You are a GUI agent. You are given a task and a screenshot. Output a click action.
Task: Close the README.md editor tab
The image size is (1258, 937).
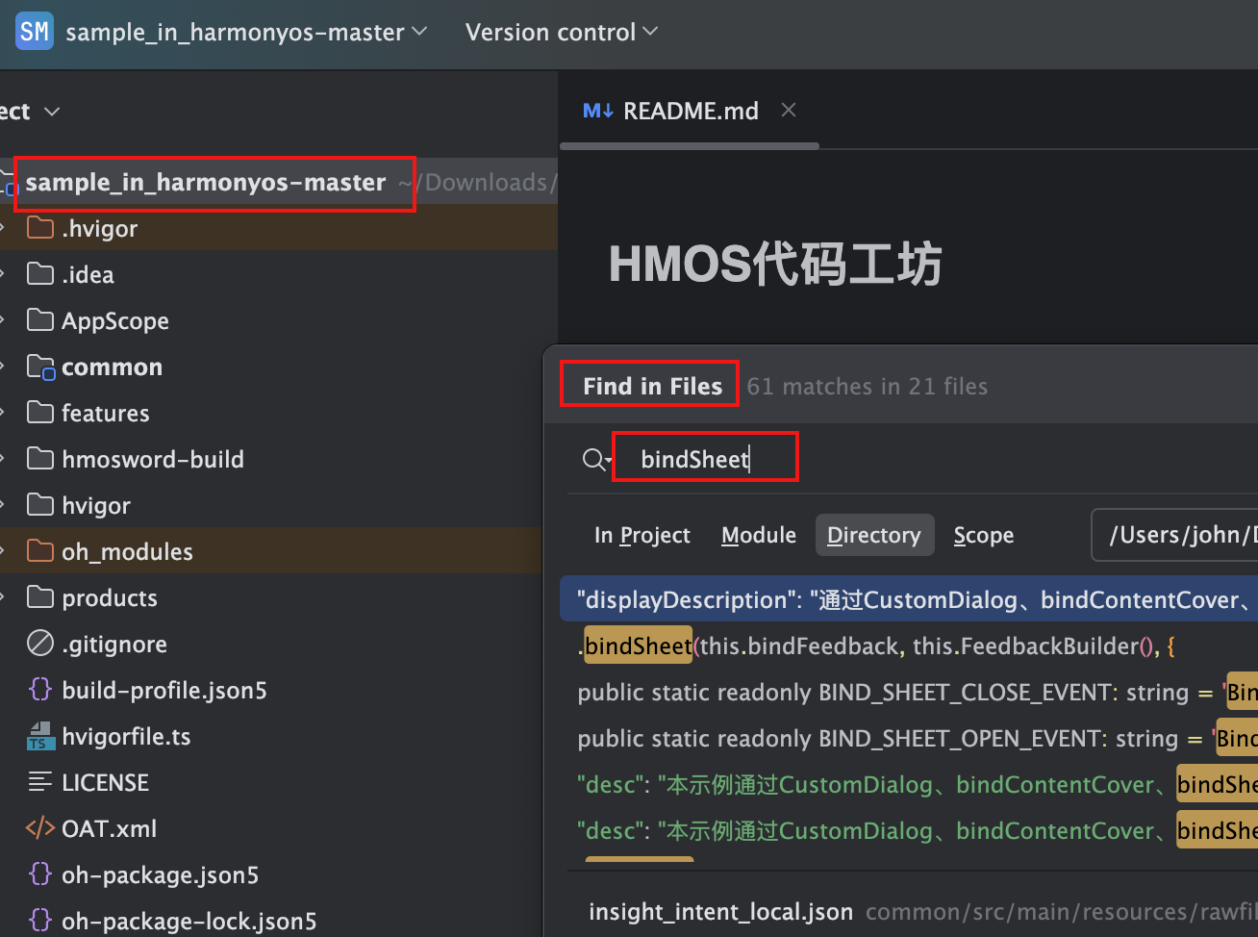tap(789, 111)
